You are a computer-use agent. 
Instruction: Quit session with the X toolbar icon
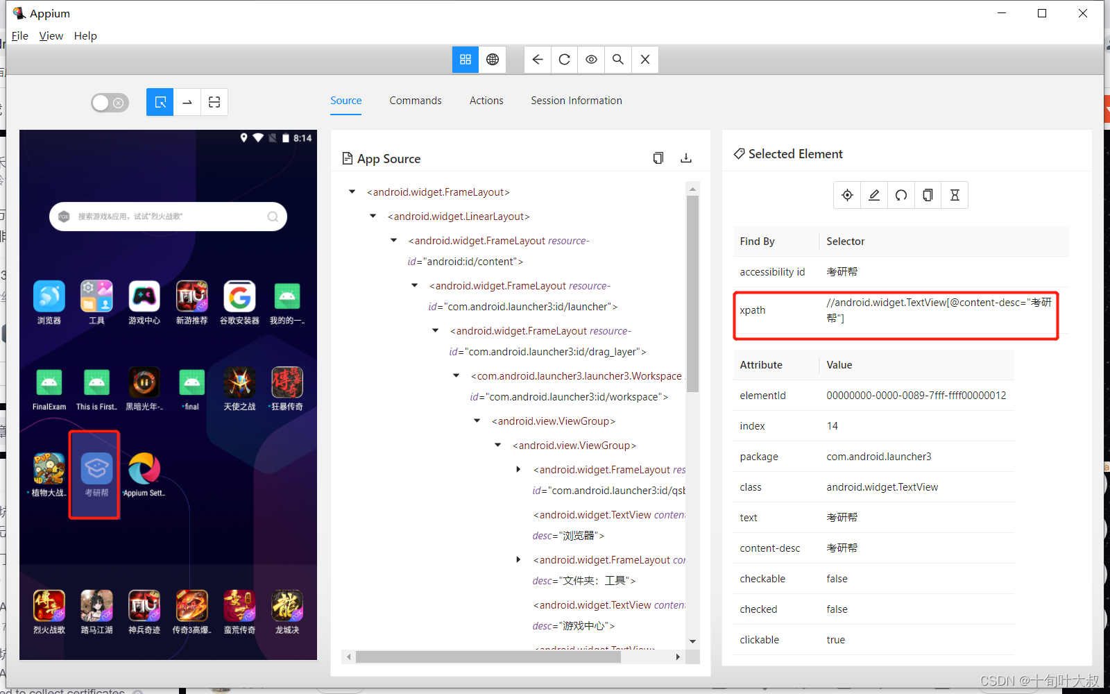(x=645, y=60)
